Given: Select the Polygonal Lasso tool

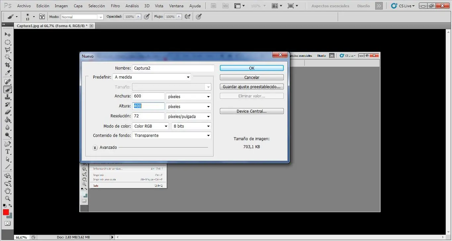Looking at the screenshot, I should tap(7, 50).
